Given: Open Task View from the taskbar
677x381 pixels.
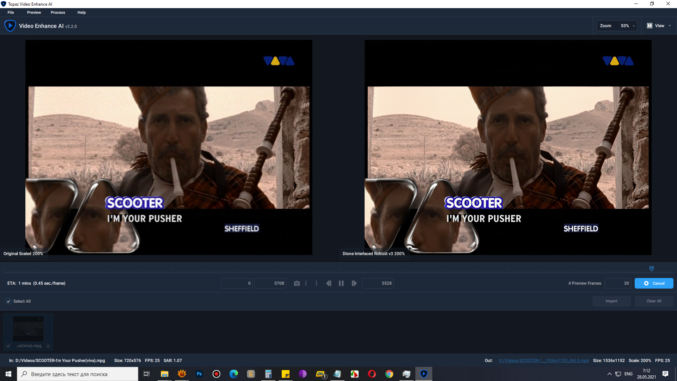Looking at the screenshot, I should coord(147,374).
